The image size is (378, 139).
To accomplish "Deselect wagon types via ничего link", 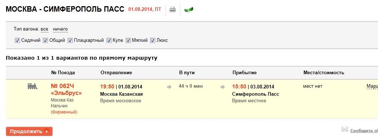I will pyautogui.click(x=60, y=29).
